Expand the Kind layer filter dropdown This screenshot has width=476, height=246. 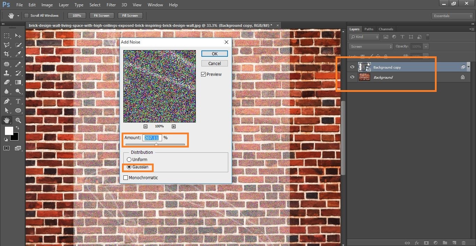click(364, 37)
